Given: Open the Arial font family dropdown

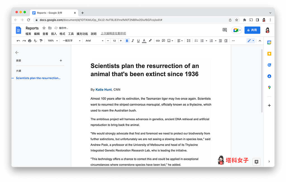Looking at the screenshot, I should [x=94, y=41].
